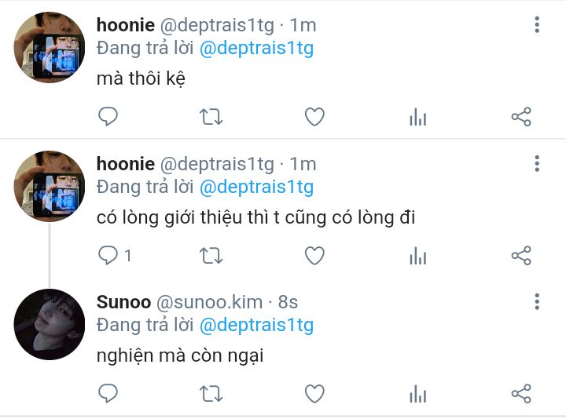The height and width of the screenshot is (419, 566).
Task: Open Sunoo's profile by display name
Action: tap(123, 302)
